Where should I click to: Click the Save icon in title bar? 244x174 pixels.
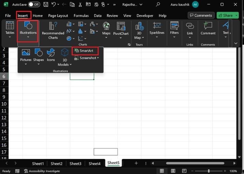click(x=45, y=5)
